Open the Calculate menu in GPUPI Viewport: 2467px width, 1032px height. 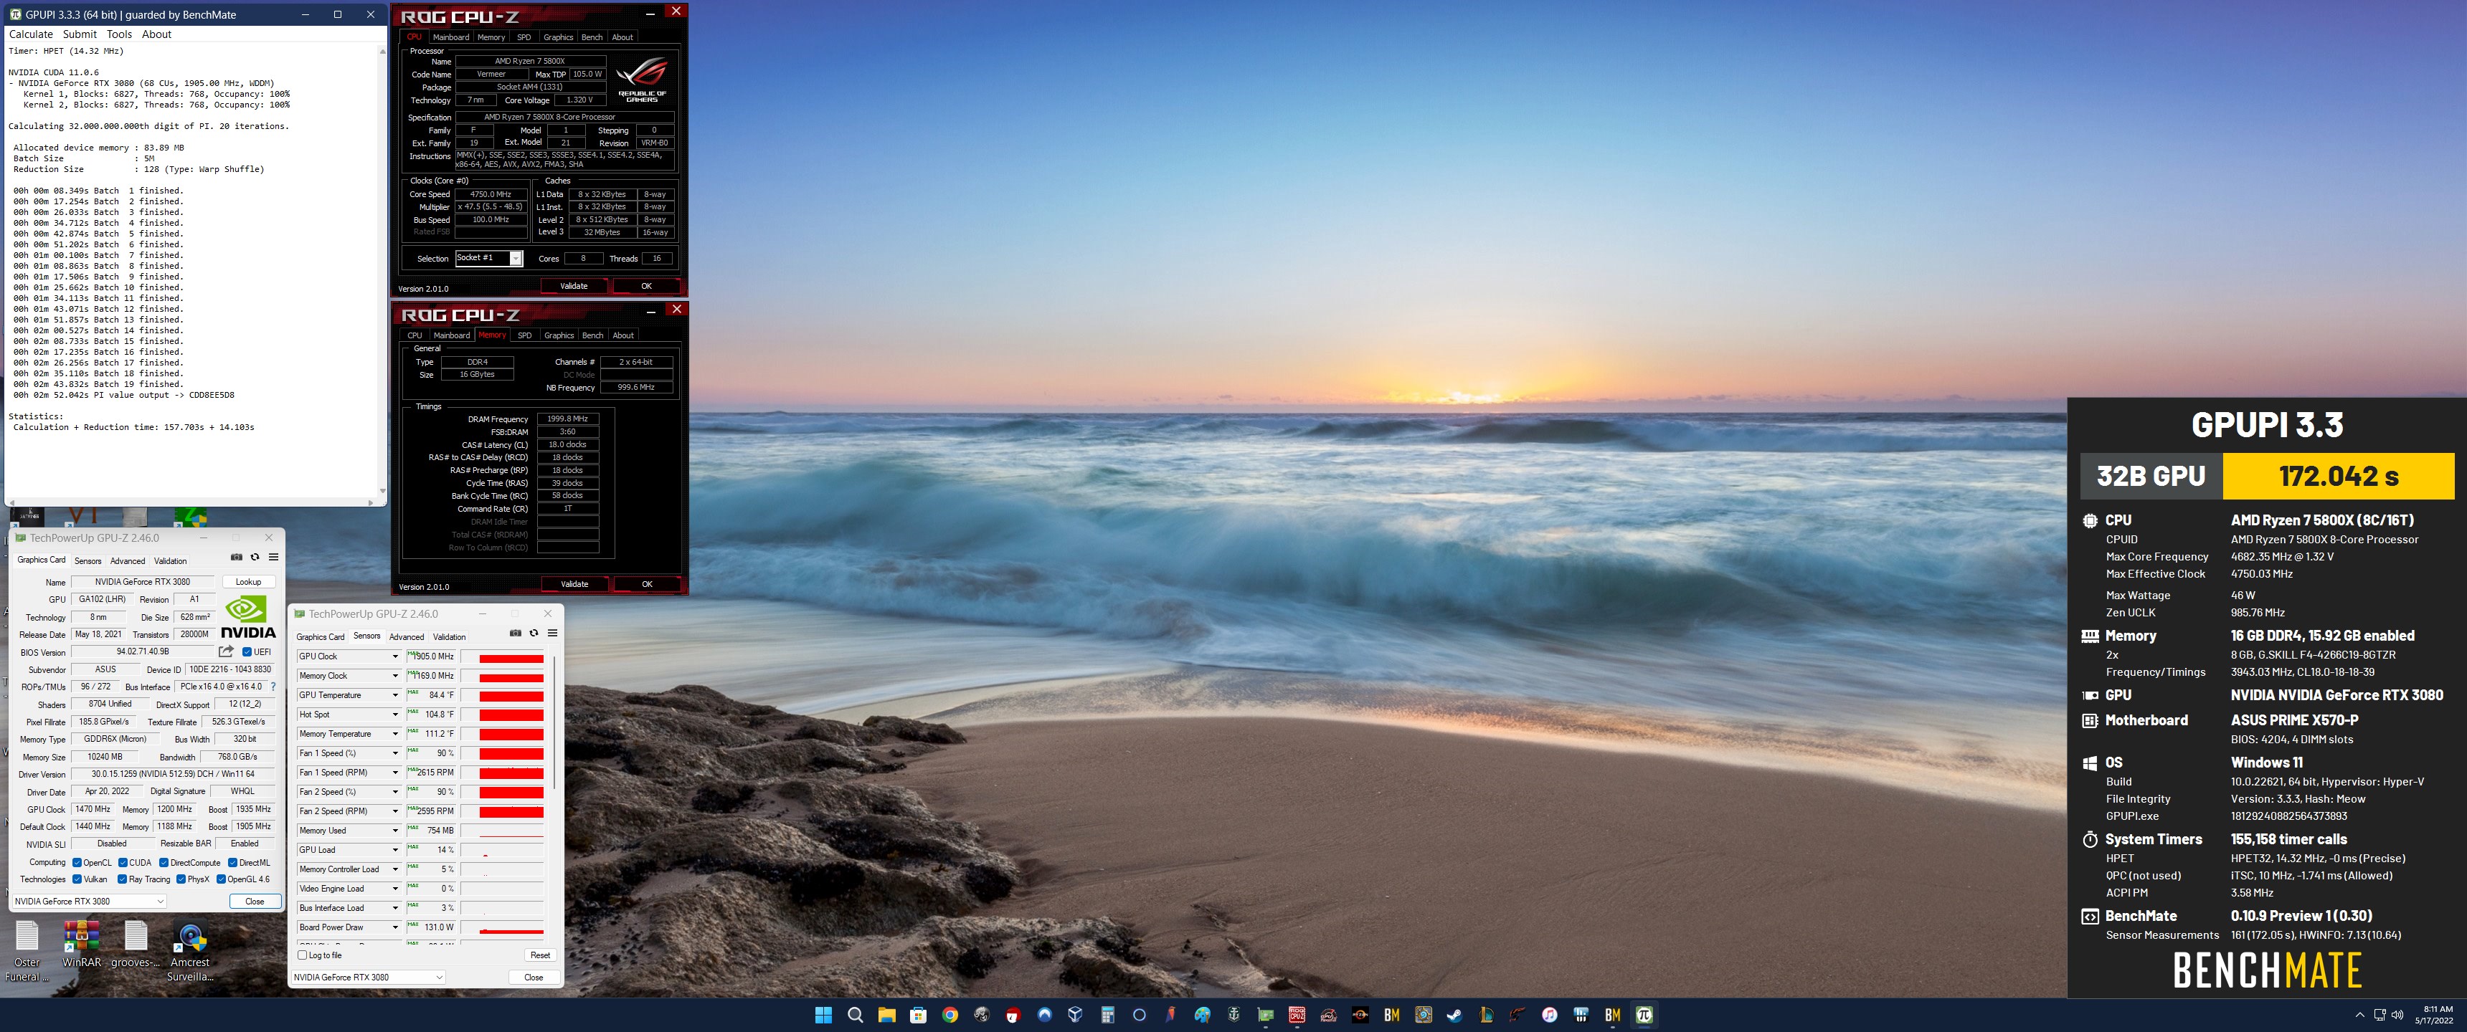[31, 34]
